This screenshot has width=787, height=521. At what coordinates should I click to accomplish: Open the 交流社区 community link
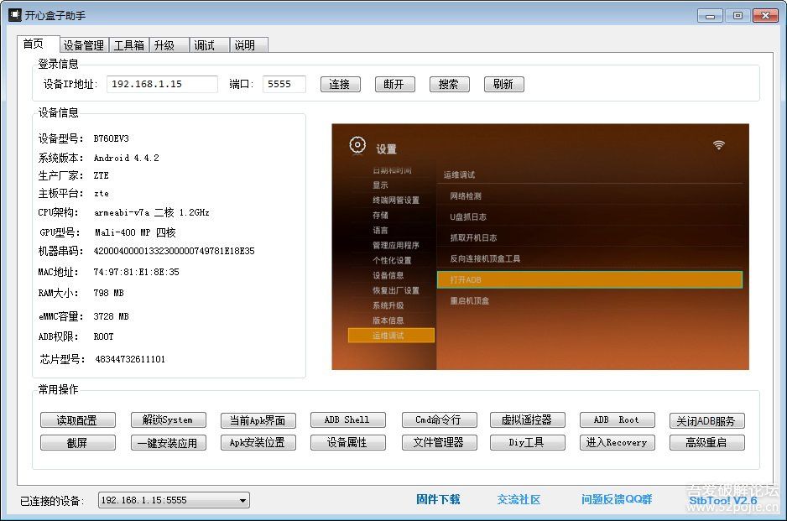(519, 499)
